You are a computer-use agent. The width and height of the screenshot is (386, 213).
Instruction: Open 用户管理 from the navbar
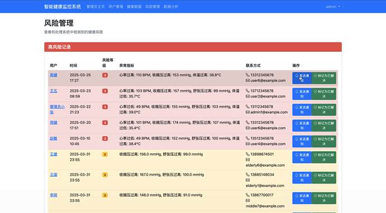115,7
